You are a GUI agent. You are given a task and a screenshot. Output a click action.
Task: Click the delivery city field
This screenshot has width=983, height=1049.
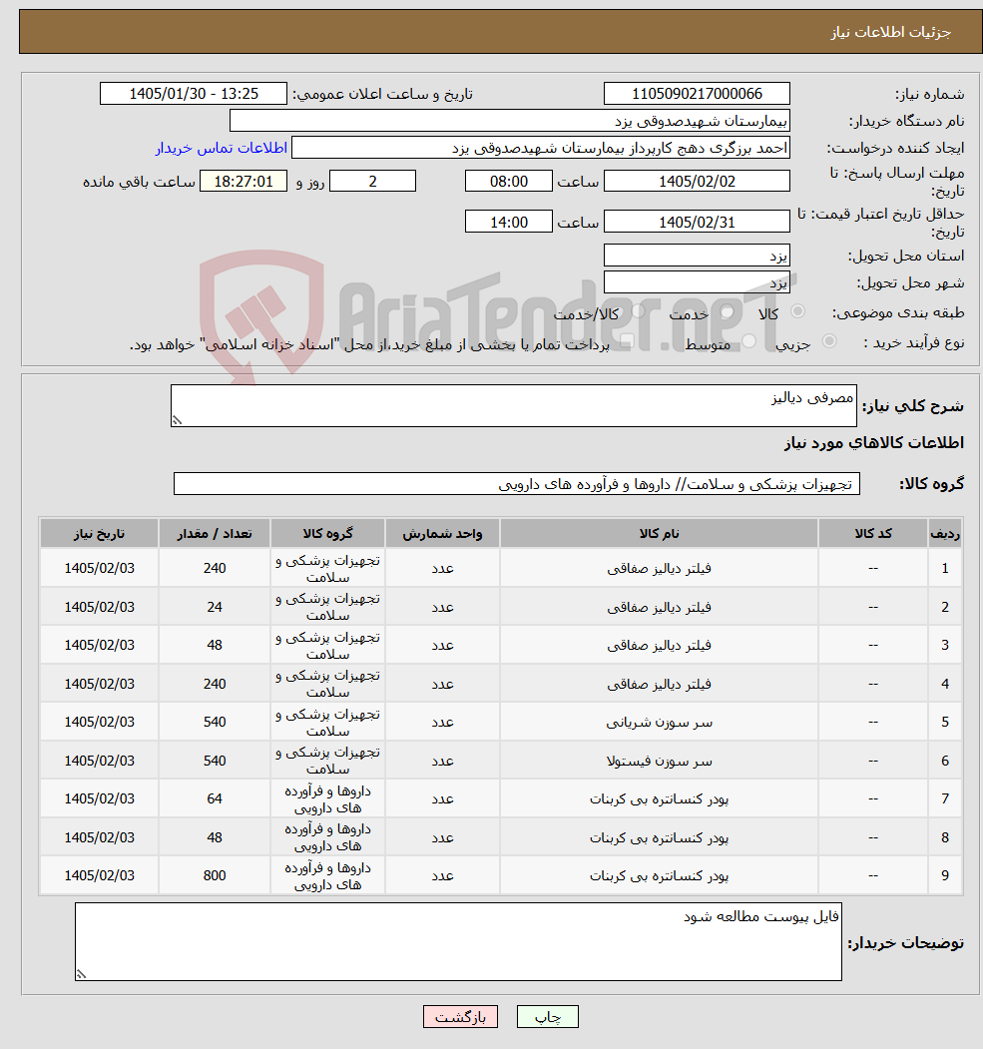[697, 282]
